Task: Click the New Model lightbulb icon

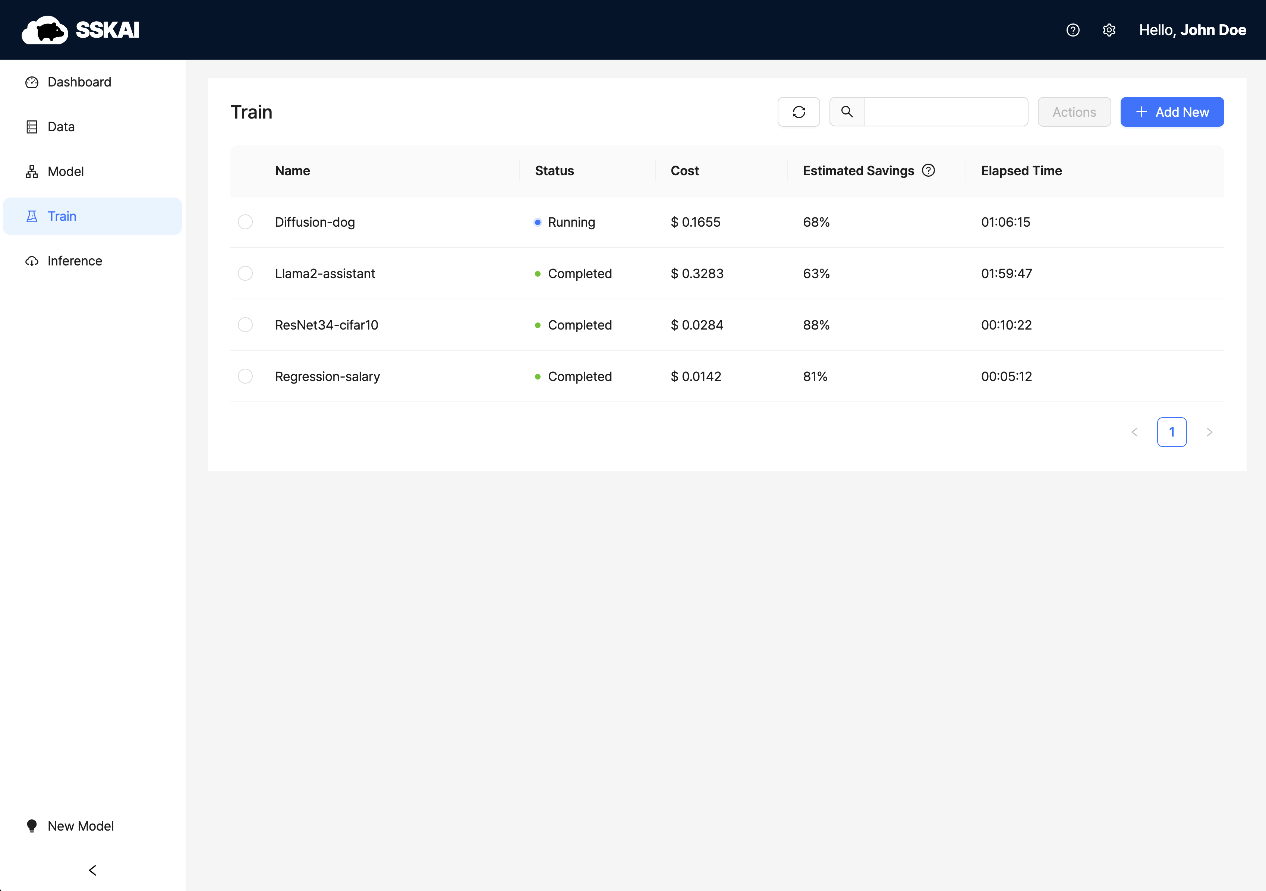Action: (x=32, y=825)
